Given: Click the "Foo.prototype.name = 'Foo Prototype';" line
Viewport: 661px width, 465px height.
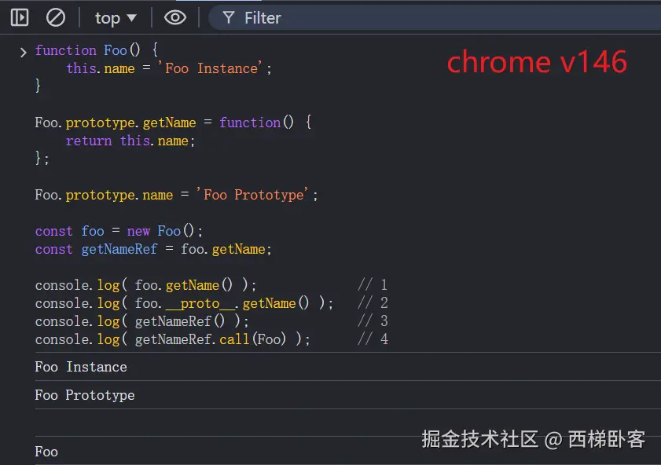Looking at the screenshot, I should [x=176, y=195].
